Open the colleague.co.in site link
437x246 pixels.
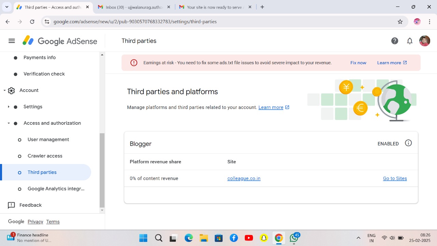244,178
